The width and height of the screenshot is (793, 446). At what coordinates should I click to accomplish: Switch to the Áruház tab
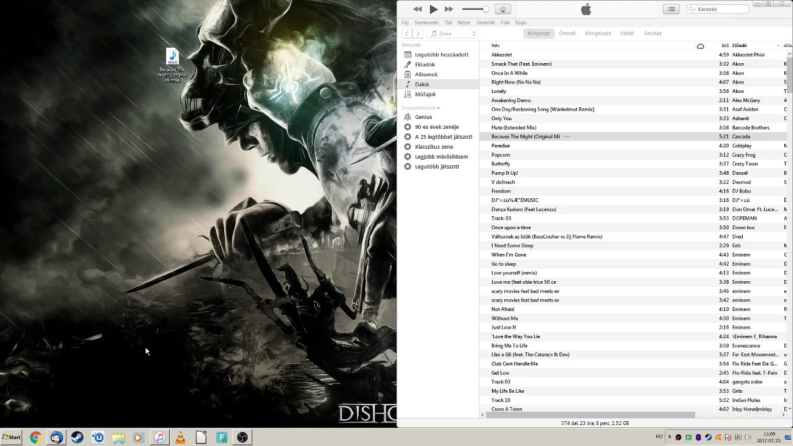click(652, 33)
